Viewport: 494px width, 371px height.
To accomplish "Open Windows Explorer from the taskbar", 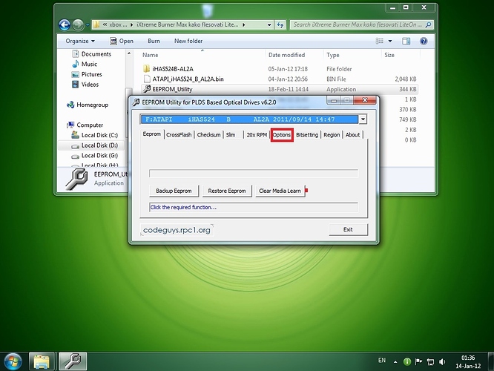I will click(x=42, y=361).
